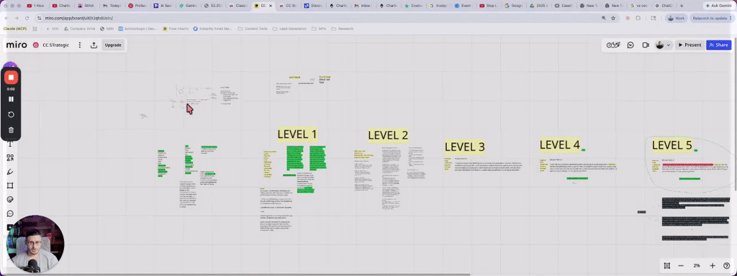Select the Comment tool in left toolbar
737x276 pixels.
pos(10,213)
